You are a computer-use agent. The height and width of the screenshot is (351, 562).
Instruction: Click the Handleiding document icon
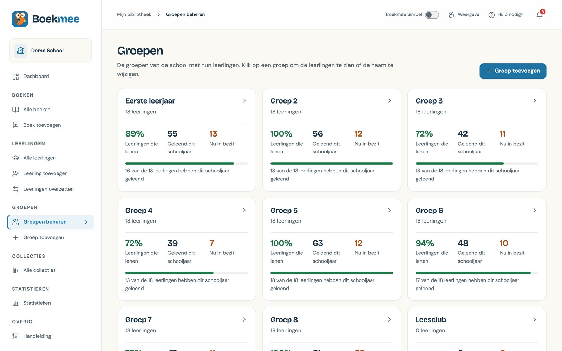(15, 336)
